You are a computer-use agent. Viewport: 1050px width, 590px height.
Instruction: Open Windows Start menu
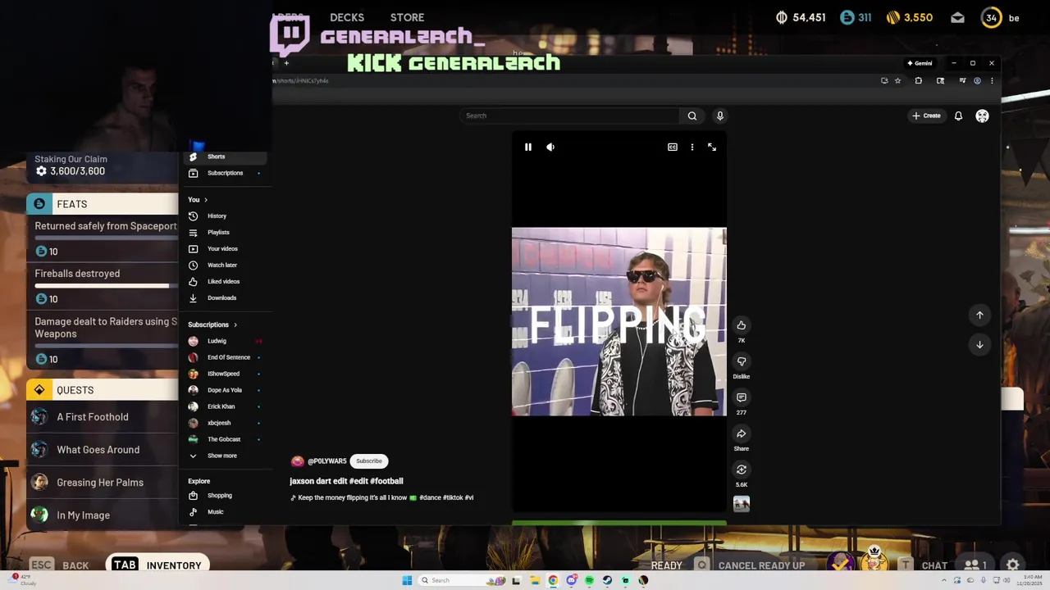point(407,581)
